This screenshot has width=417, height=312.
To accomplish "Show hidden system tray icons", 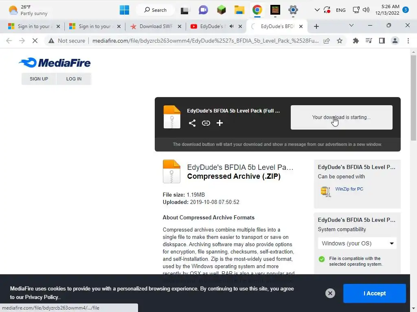I will 317,10.
